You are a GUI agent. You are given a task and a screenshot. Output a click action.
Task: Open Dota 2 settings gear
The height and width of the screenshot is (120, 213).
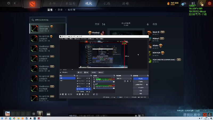(9, 3)
